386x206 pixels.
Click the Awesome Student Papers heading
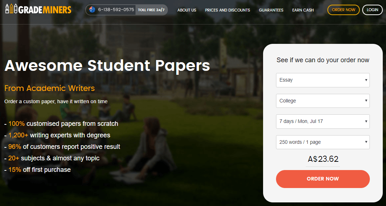[x=107, y=65]
